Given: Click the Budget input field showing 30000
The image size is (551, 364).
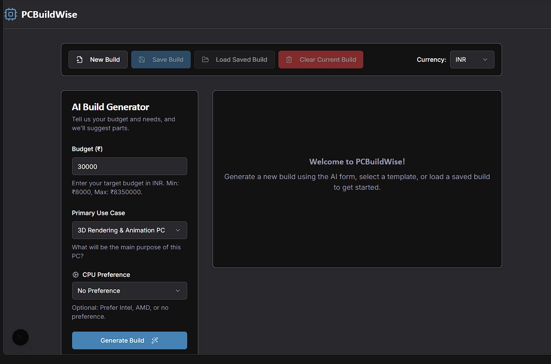Looking at the screenshot, I should point(129,166).
